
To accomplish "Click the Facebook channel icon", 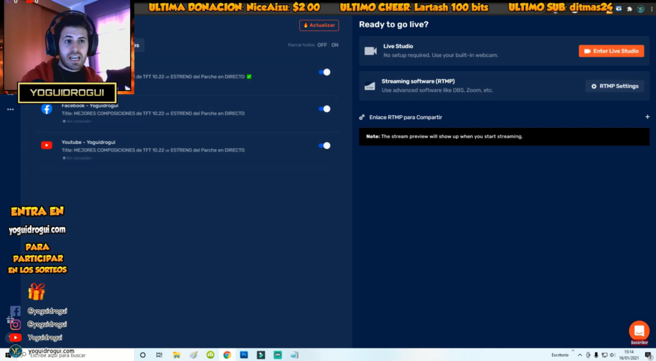I will [x=47, y=109].
